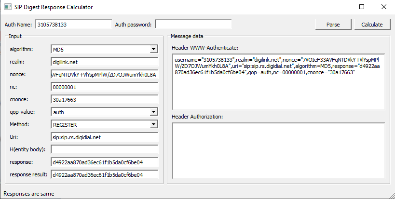Click the SIP Digest Response Calculator app icon
Screen dimensions: 395x199
[x=8, y=7]
